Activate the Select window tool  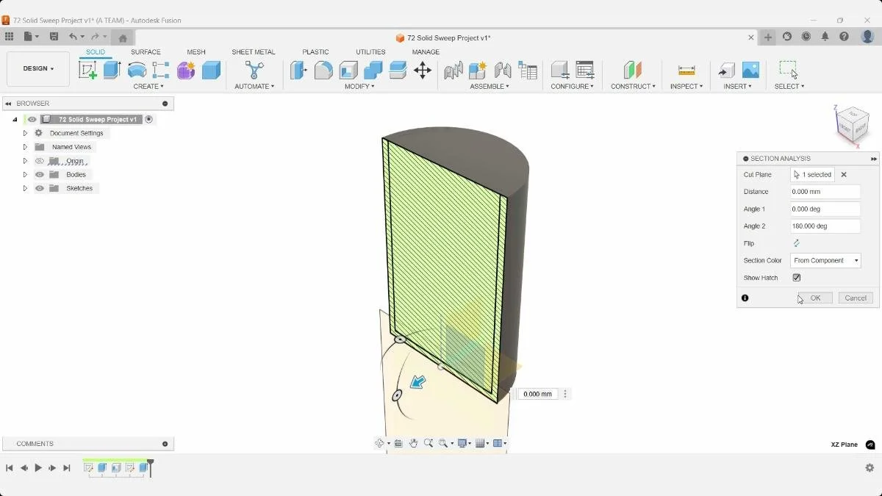point(789,70)
